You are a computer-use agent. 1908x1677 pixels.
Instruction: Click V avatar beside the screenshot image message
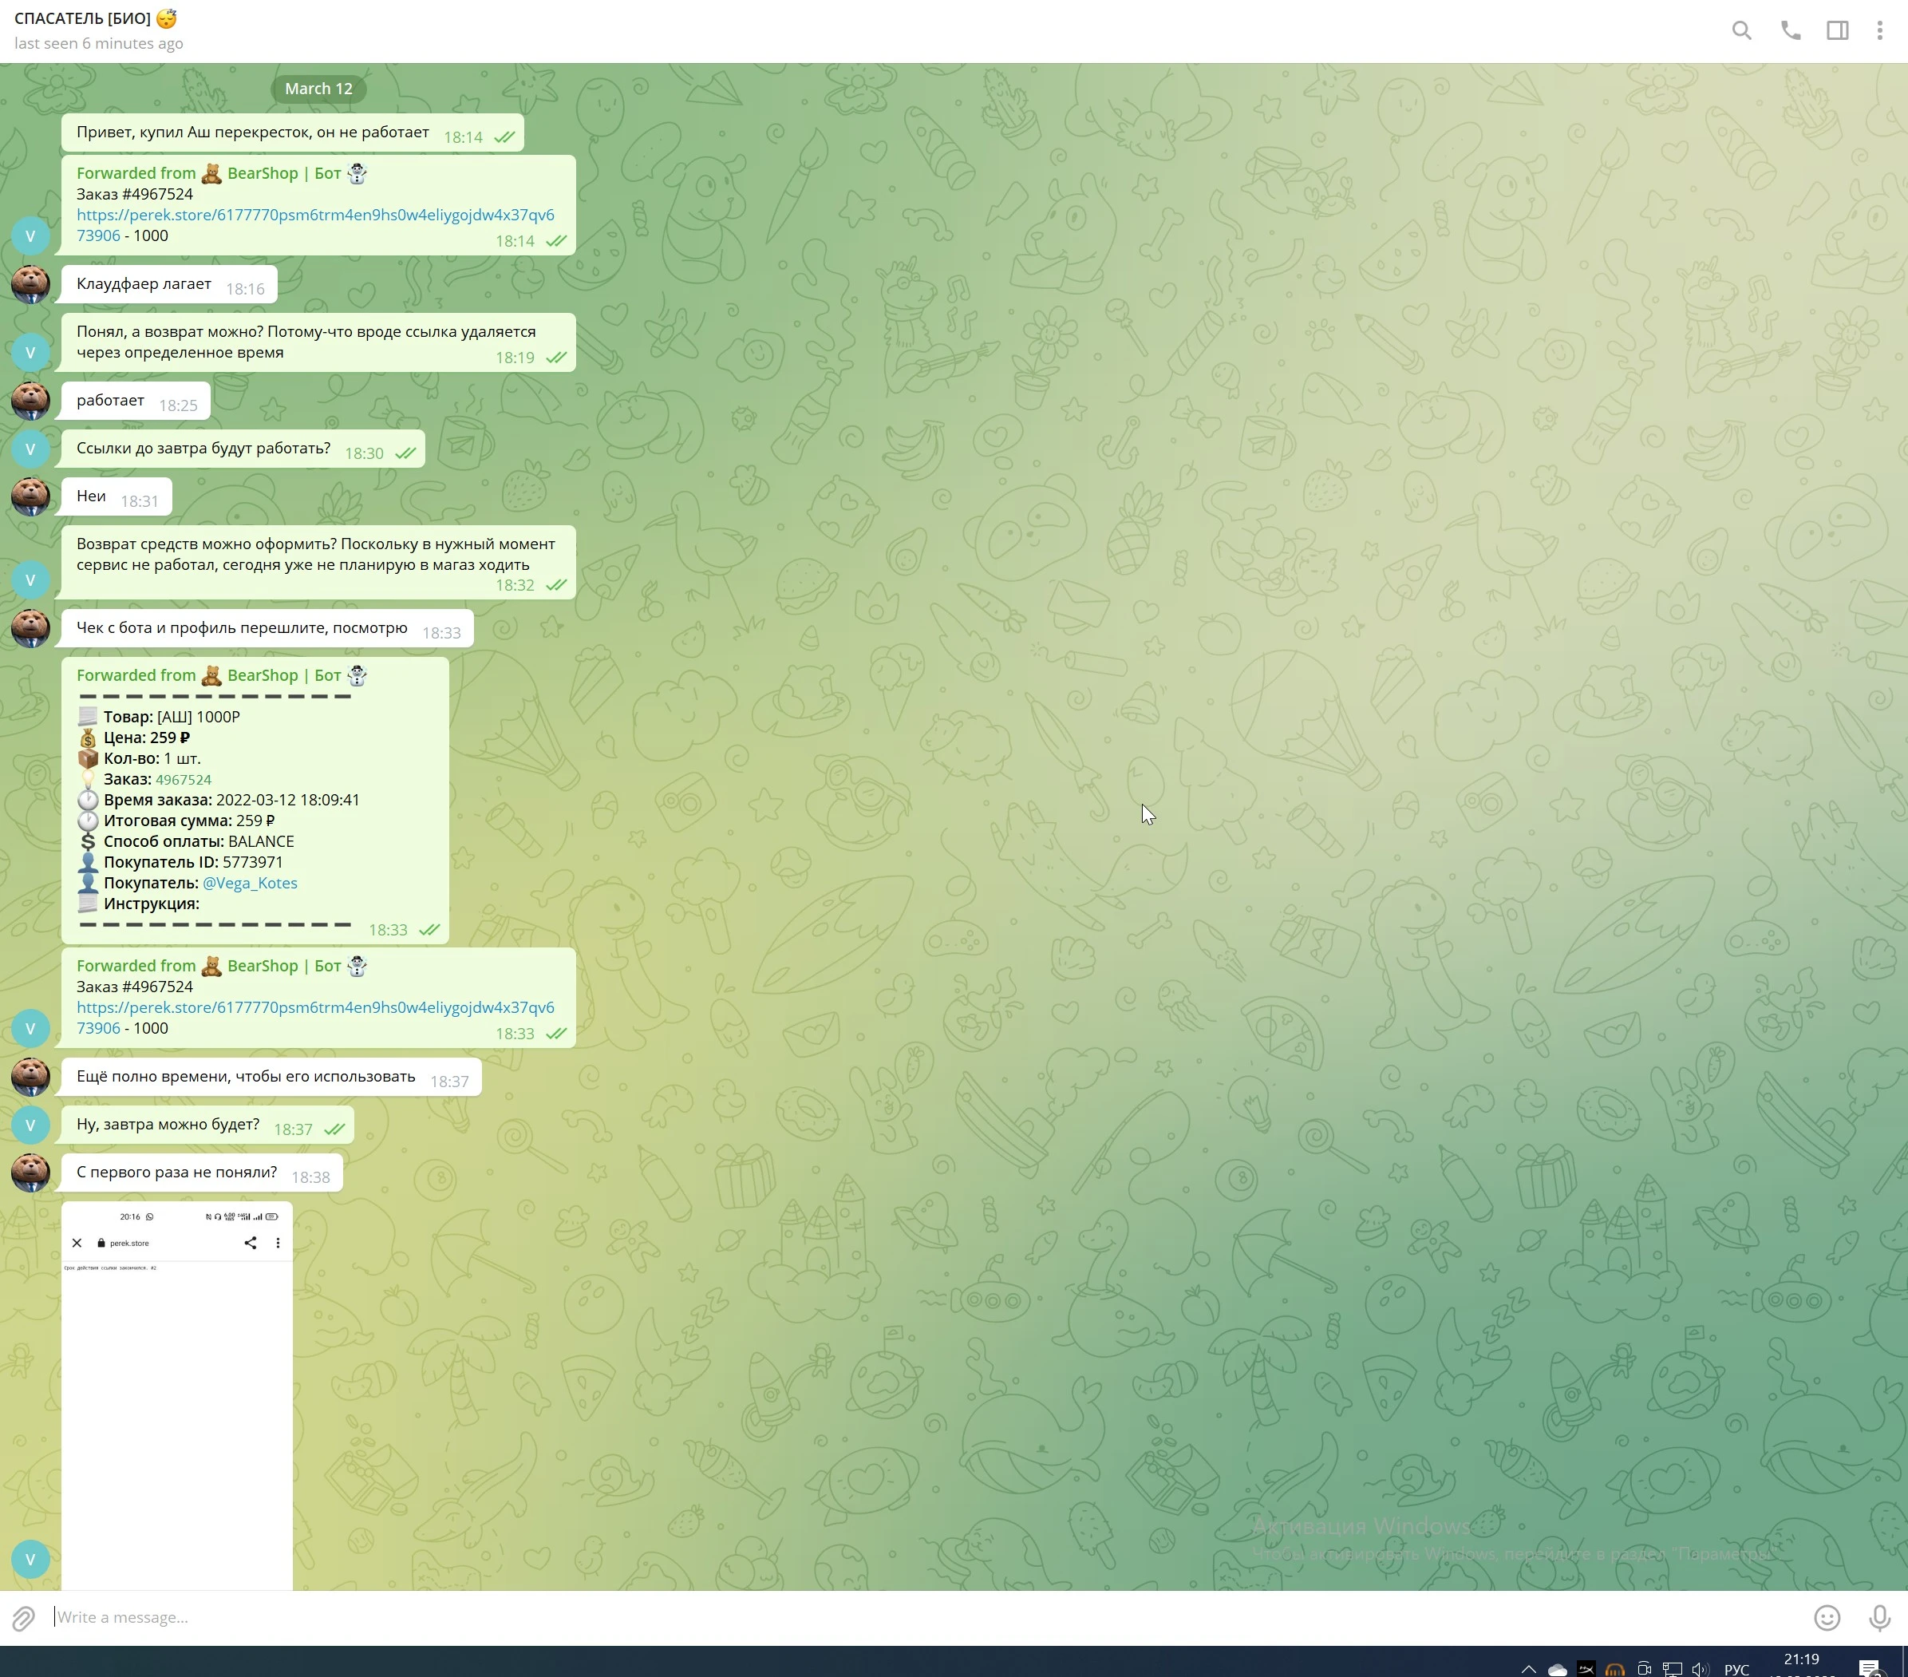click(x=31, y=1560)
